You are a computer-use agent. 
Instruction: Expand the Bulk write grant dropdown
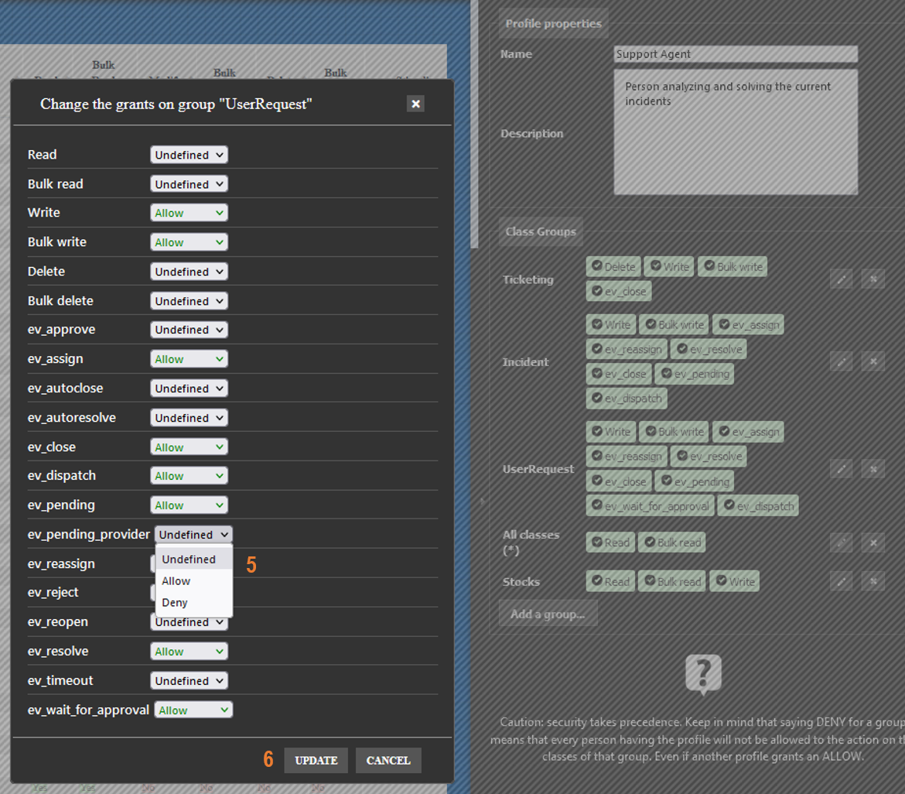[x=189, y=242]
